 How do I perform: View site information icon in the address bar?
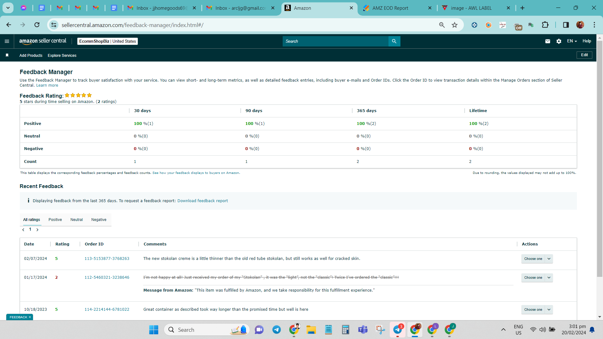pos(54,25)
